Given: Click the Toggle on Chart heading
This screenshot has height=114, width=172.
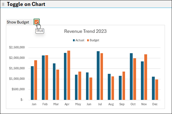Looking at the screenshot, I should pyautogui.click(x=26, y=4).
